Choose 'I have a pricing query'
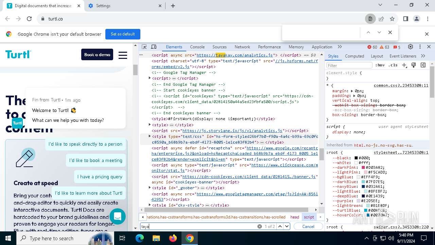This screenshot has height=245, width=435. coord(100,177)
